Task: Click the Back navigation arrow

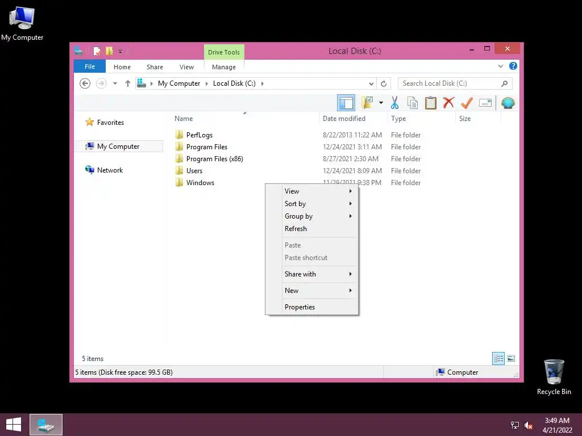Action: [x=85, y=83]
